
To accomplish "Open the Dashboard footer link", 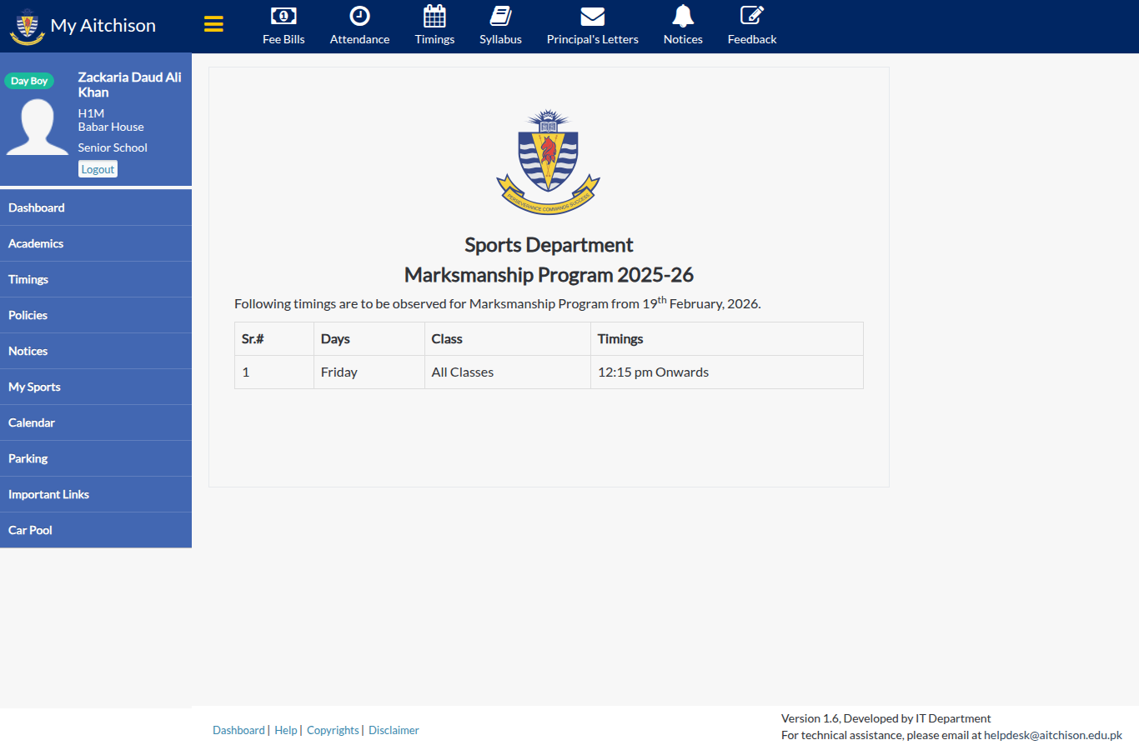I will (238, 730).
